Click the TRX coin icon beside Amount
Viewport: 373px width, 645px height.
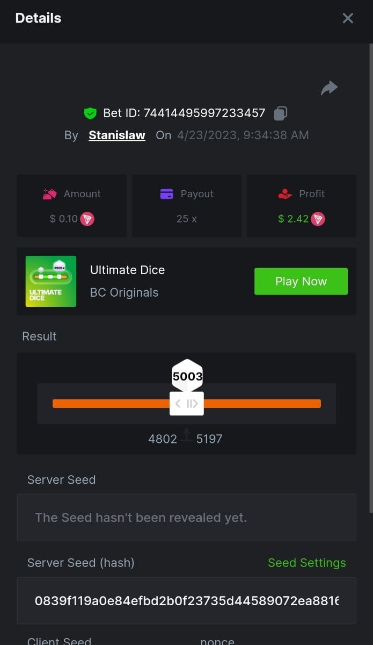click(87, 219)
